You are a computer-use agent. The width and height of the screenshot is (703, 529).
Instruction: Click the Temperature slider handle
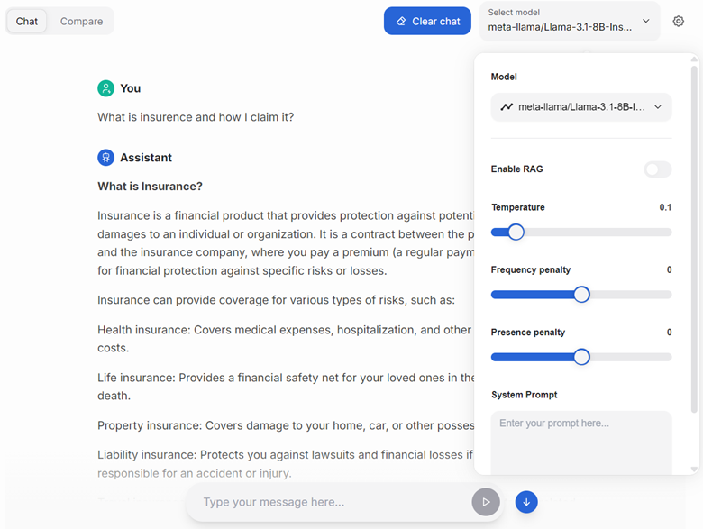[516, 233]
